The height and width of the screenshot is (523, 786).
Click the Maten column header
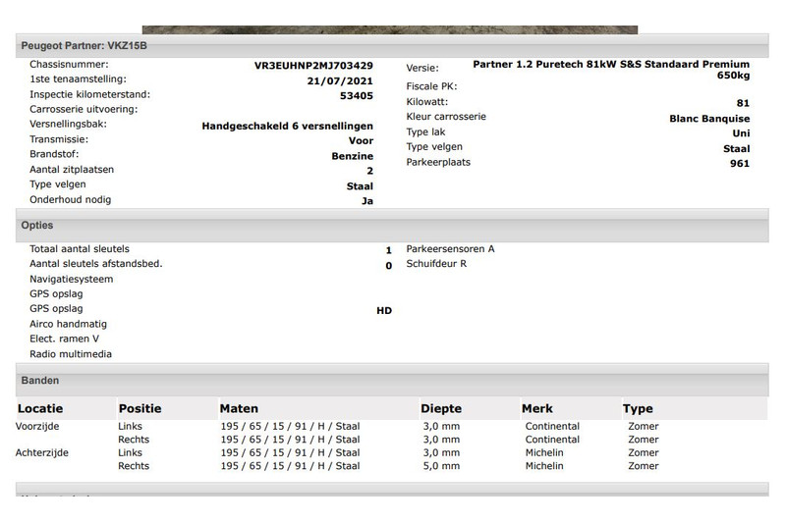[239, 408]
